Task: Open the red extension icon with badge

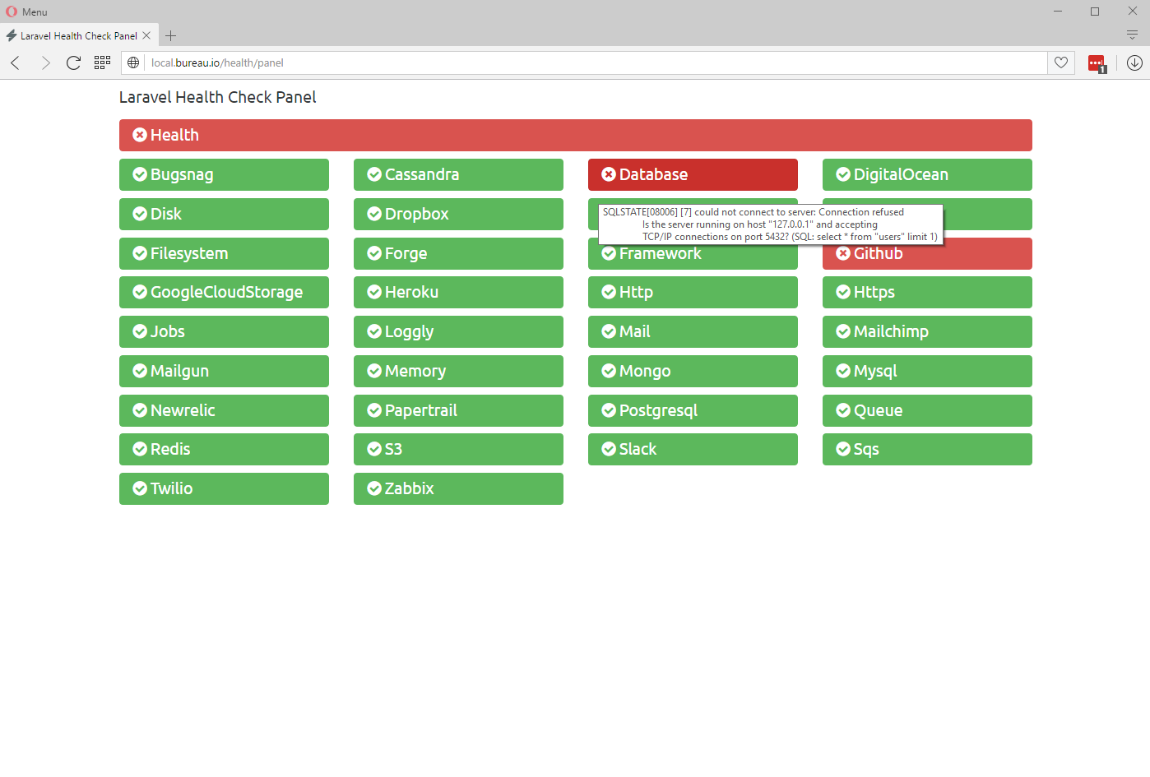Action: [x=1097, y=63]
